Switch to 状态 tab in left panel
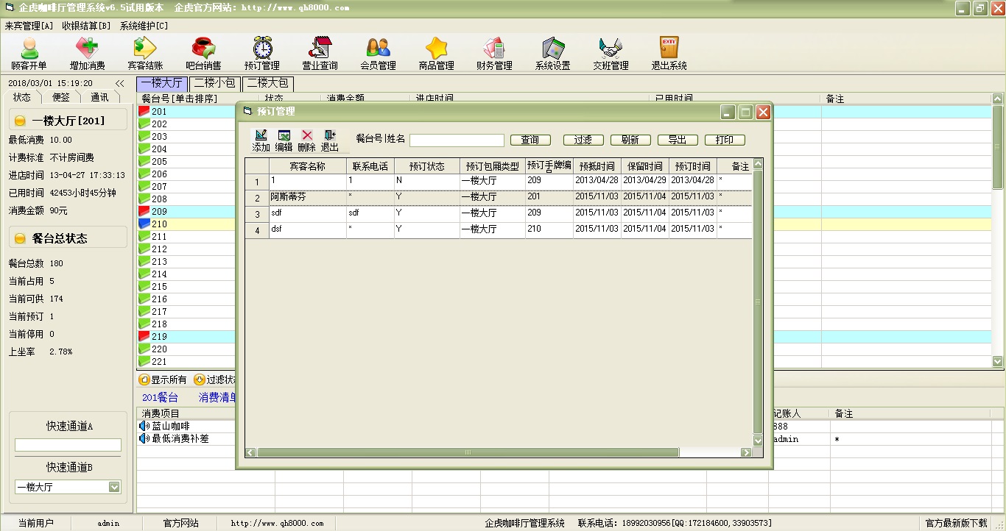This screenshot has height=531, width=1006. click(x=22, y=97)
